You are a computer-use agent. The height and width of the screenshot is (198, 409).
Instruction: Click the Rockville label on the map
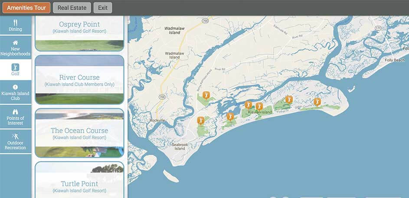tap(157, 120)
